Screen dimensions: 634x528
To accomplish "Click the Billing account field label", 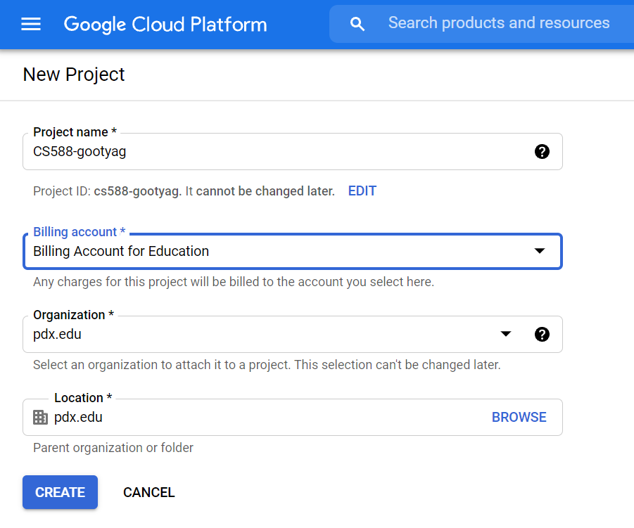I will [79, 232].
